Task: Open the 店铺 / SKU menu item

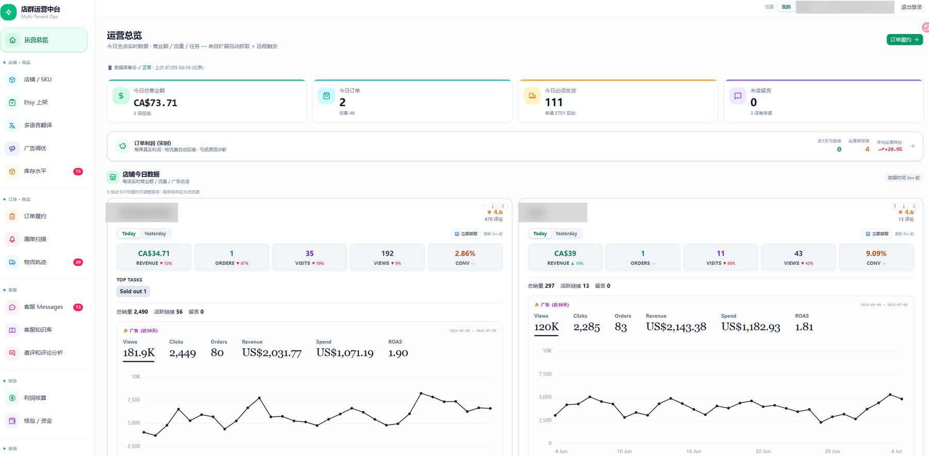Action: (44, 80)
